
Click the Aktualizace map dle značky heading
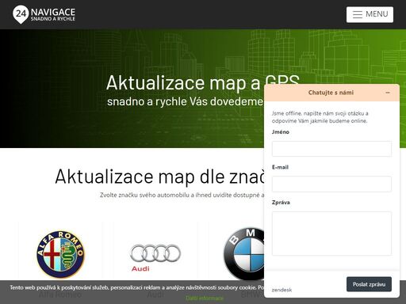159,177
